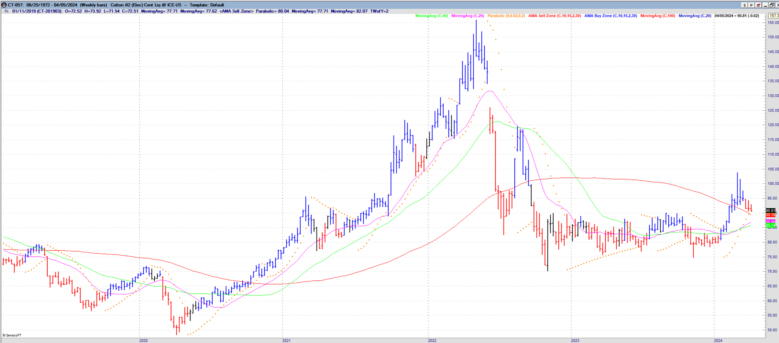This screenshot has height=343, width=779.
Task: Click the green 85.74 price scale tag
Action: click(x=770, y=225)
